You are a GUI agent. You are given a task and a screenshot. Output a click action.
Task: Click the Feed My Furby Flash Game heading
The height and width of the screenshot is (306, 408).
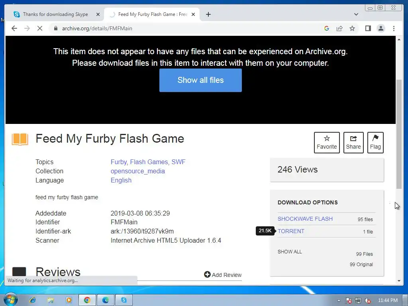click(x=110, y=138)
